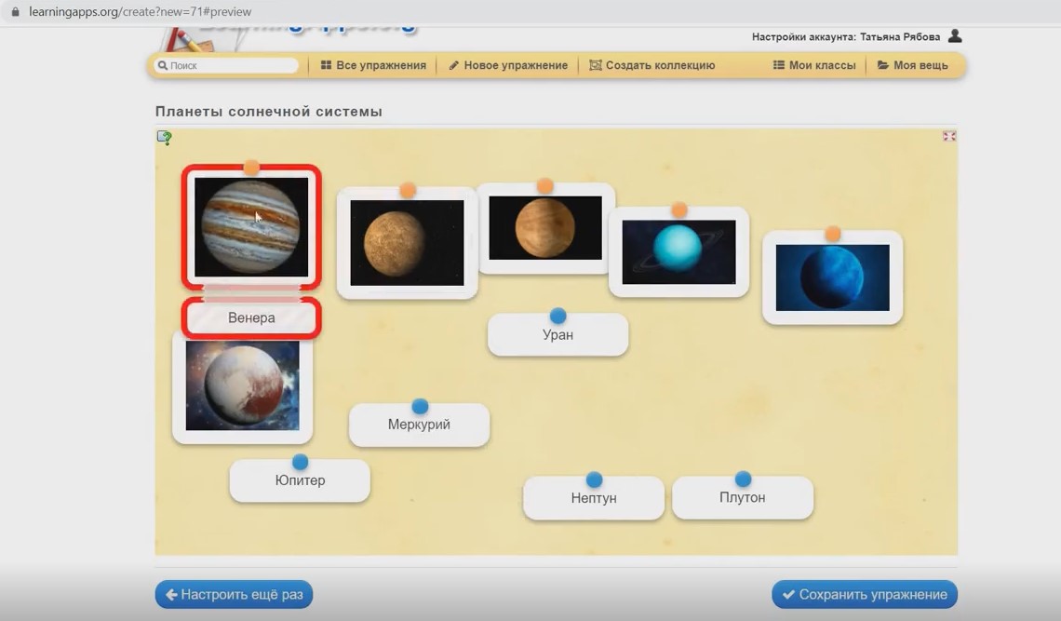Toggle fullscreen icon at exercise top-right
This screenshot has height=621, width=1061.
point(948,136)
